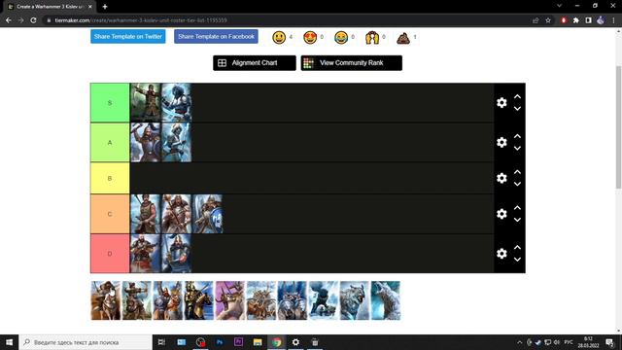
Task: Reload the tiermaker page
Action: [33, 20]
